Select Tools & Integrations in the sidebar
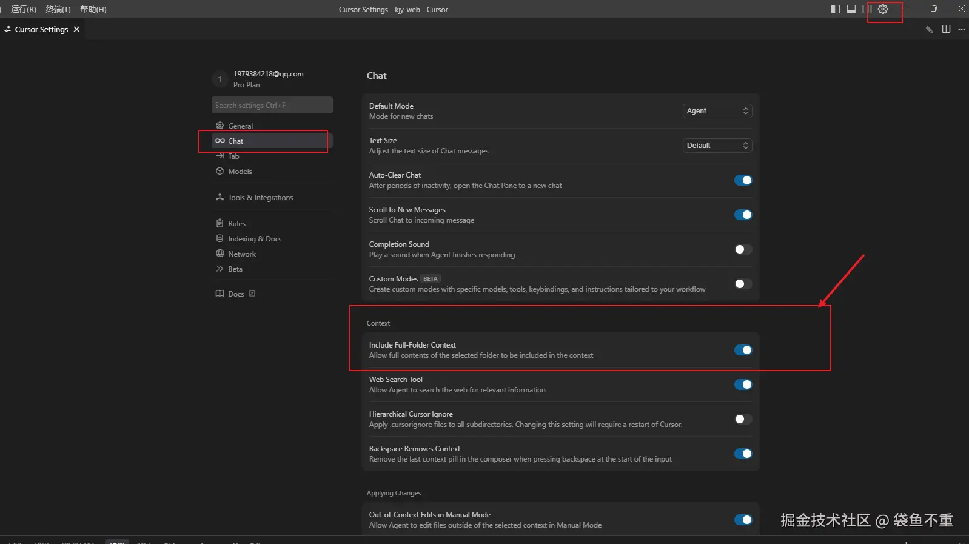Screen dimensions: 969x544 tap(260, 198)
